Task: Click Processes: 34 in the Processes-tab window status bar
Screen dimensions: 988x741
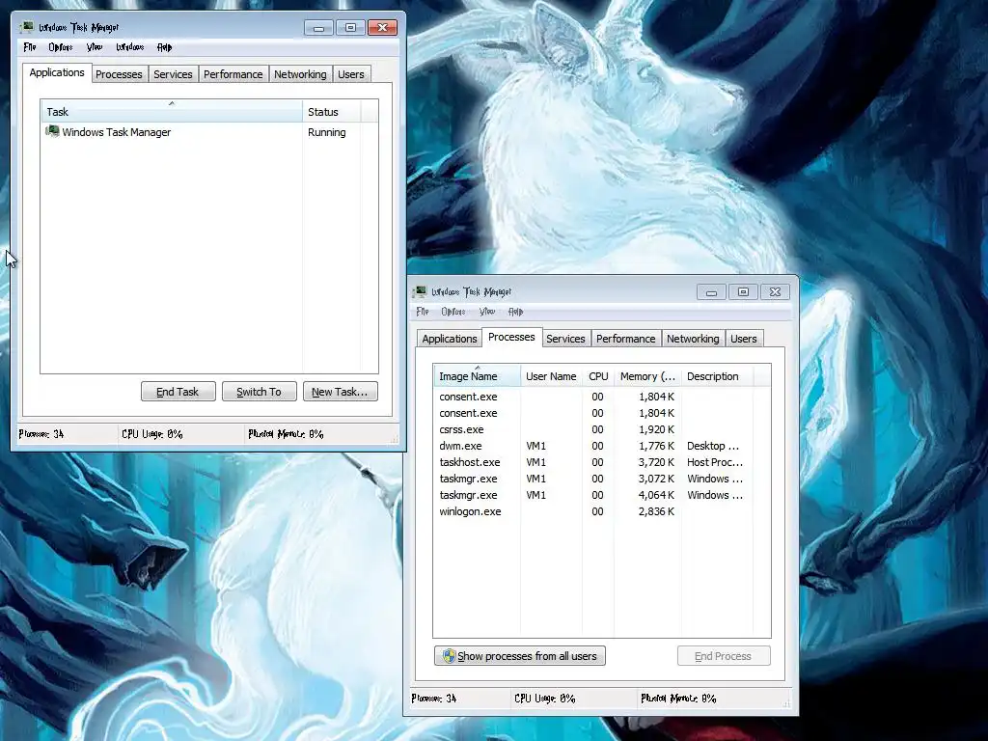Action: tap(433, 699)
